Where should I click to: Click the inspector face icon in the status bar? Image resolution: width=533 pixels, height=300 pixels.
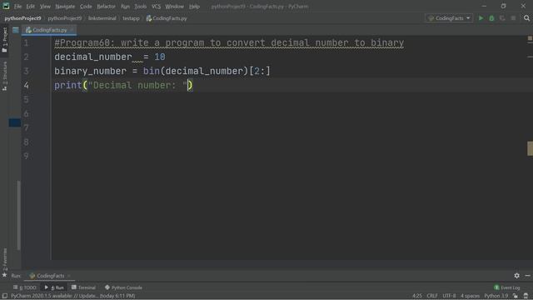526,296
